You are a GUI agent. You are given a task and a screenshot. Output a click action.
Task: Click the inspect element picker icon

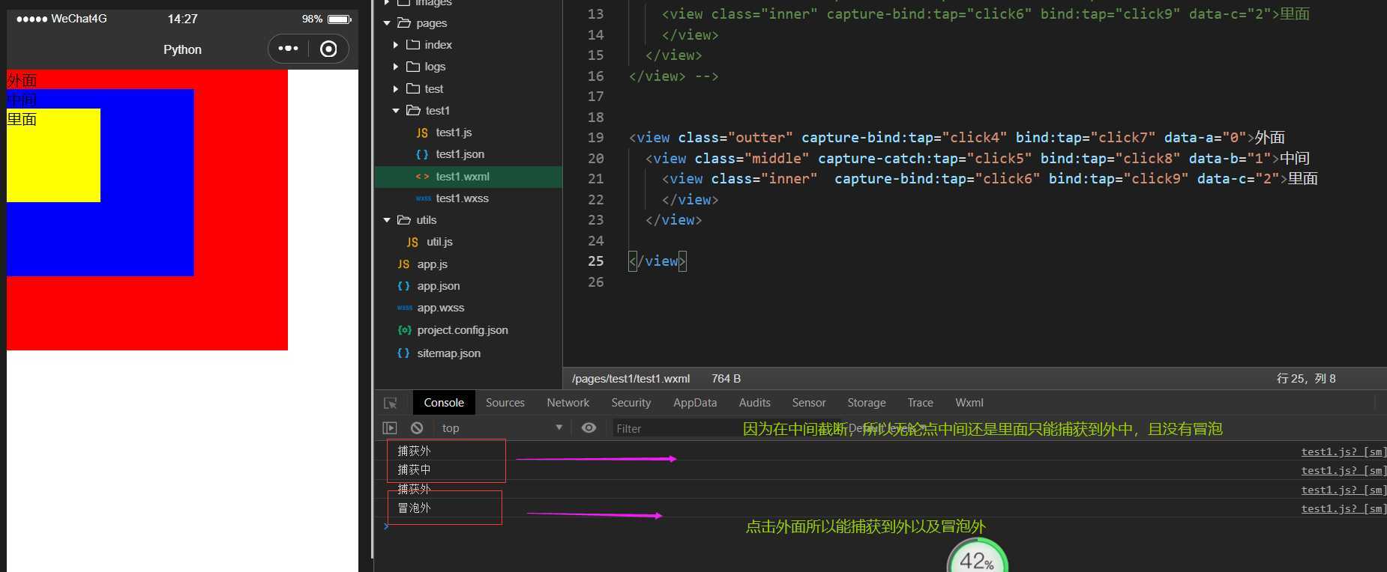[x=391, y=403]
